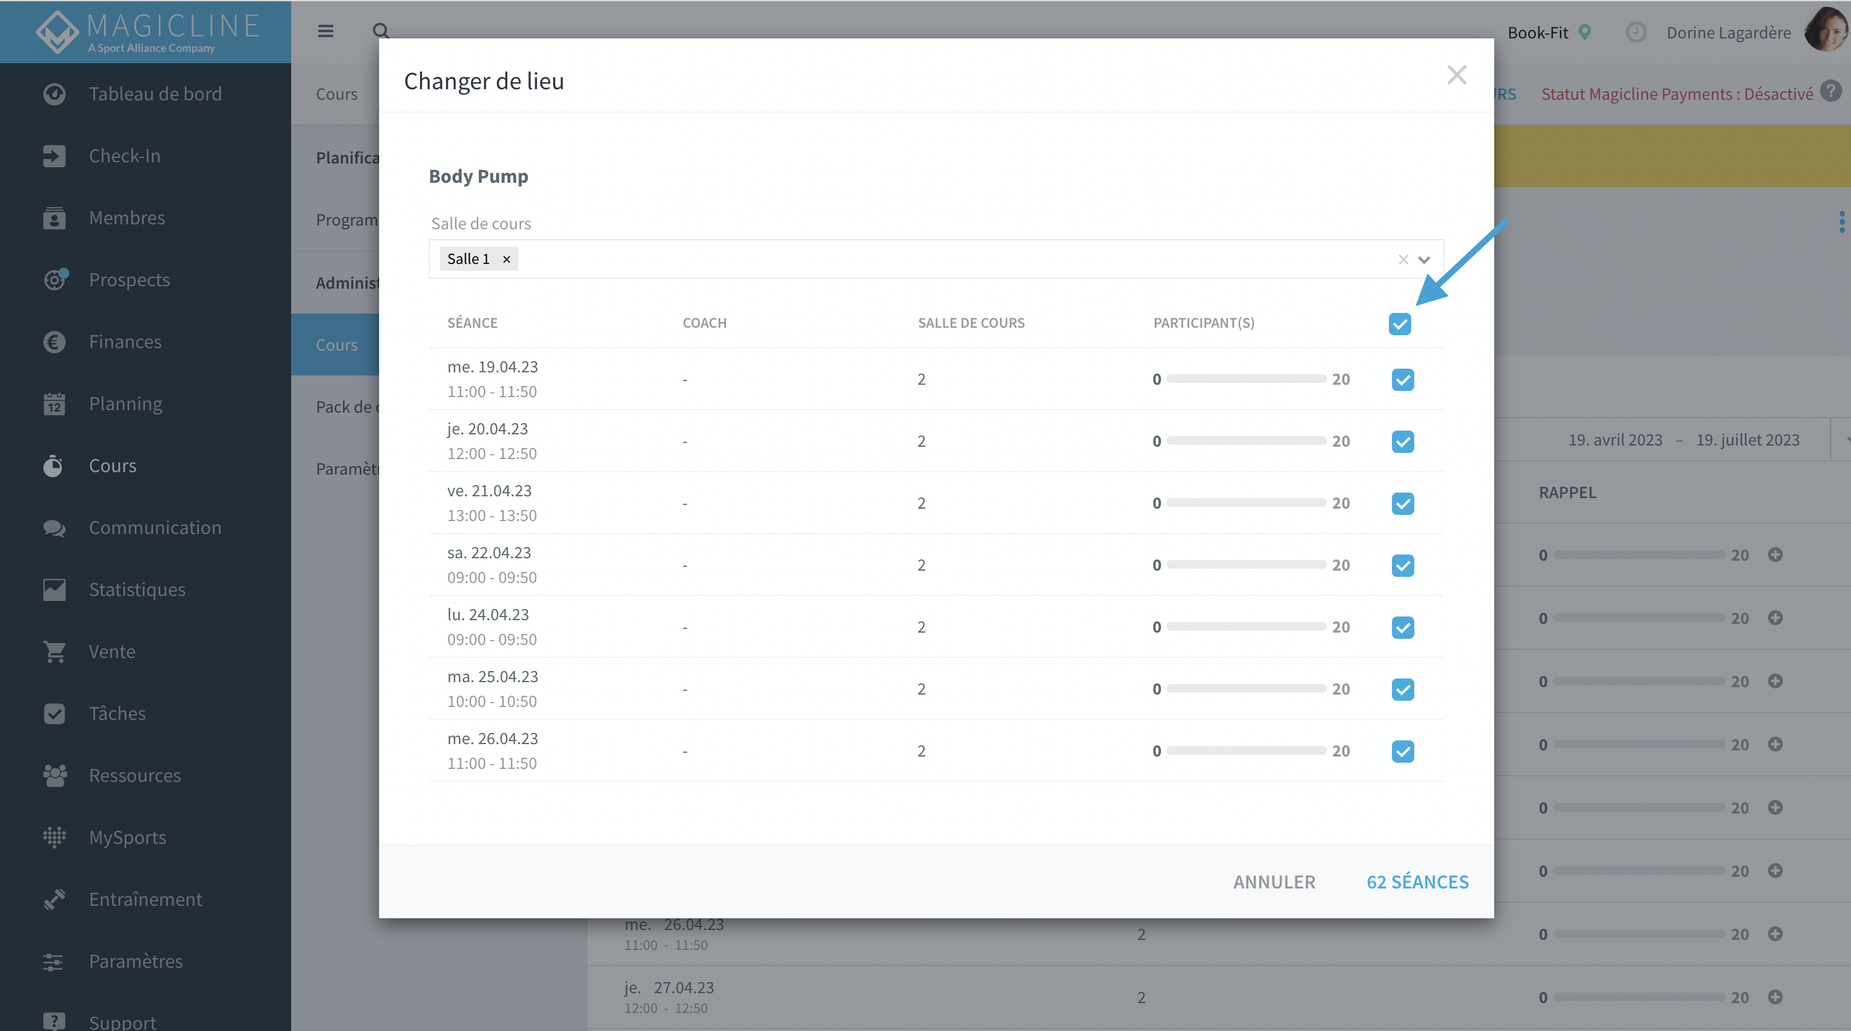Image resolution: width=1851 pixels, height=1031 pixels.
Task: Confirm with the 62 SÉANCES button
Action: [x=1417, y=882]
